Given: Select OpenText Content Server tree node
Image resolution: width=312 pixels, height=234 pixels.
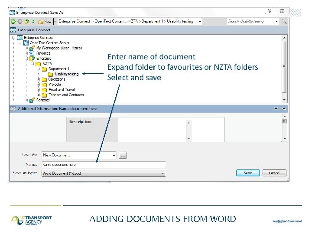Looking at the screenshot, I should tap(49, 42).
